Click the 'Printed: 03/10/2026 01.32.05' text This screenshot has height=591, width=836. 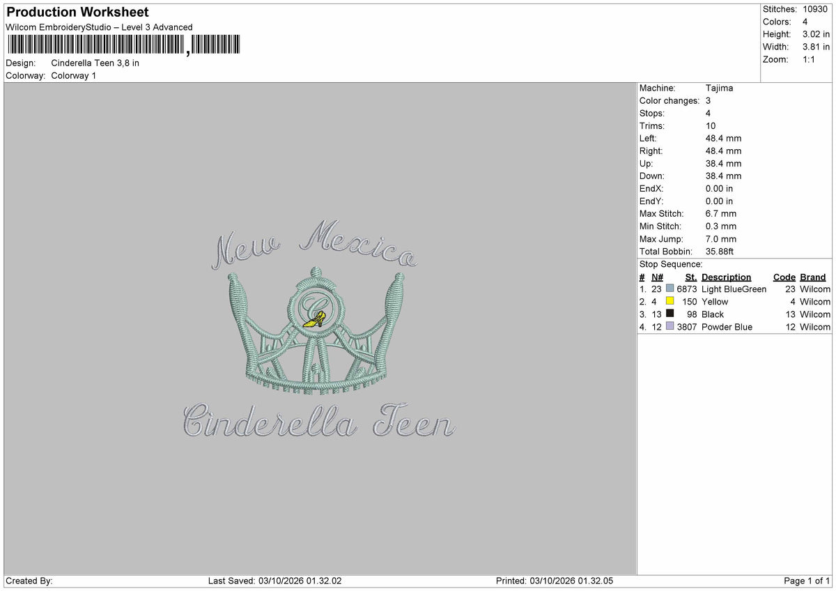click(x=555, y=581)
